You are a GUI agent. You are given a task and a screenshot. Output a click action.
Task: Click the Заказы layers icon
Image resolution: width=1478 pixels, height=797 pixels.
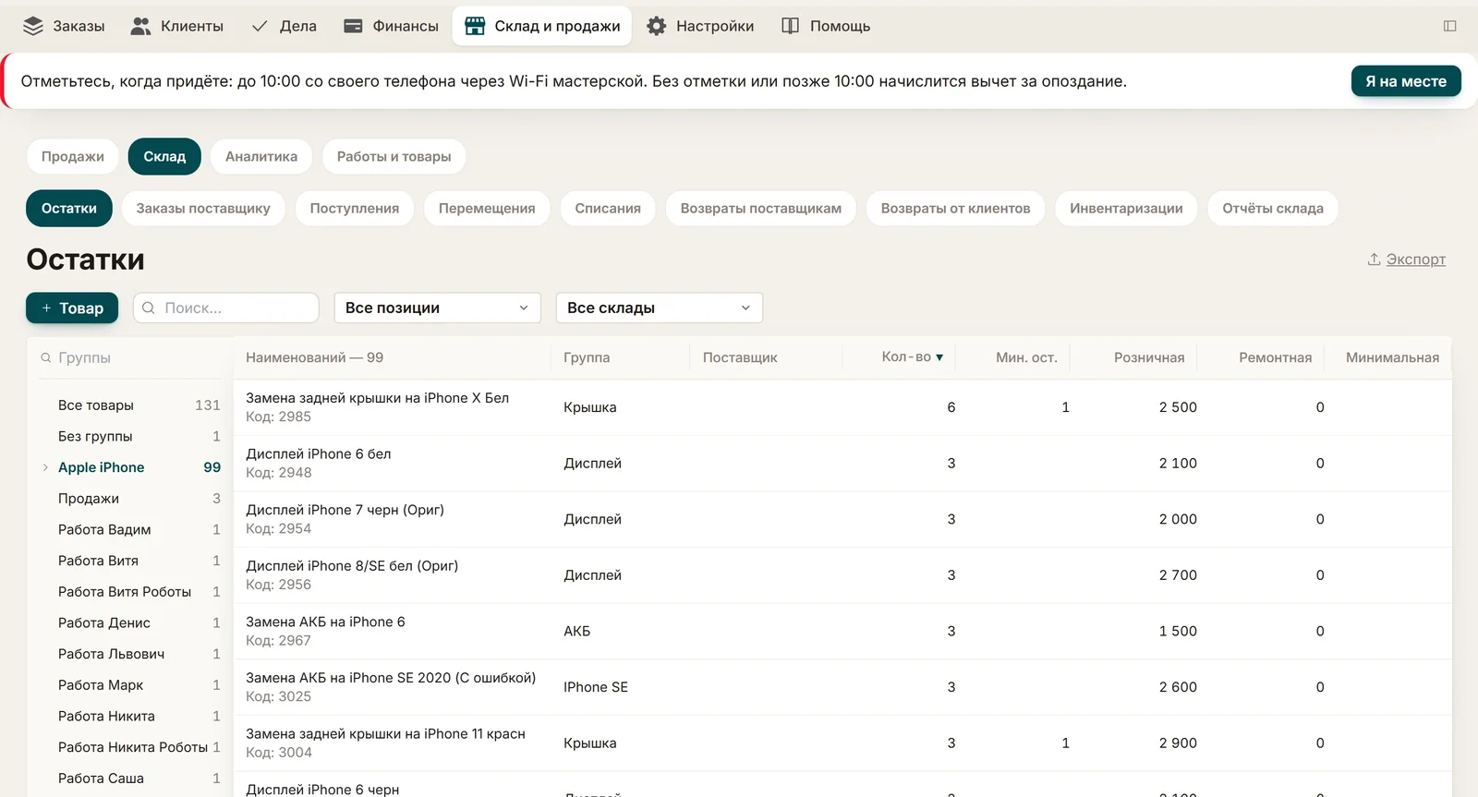coord(33,26)
